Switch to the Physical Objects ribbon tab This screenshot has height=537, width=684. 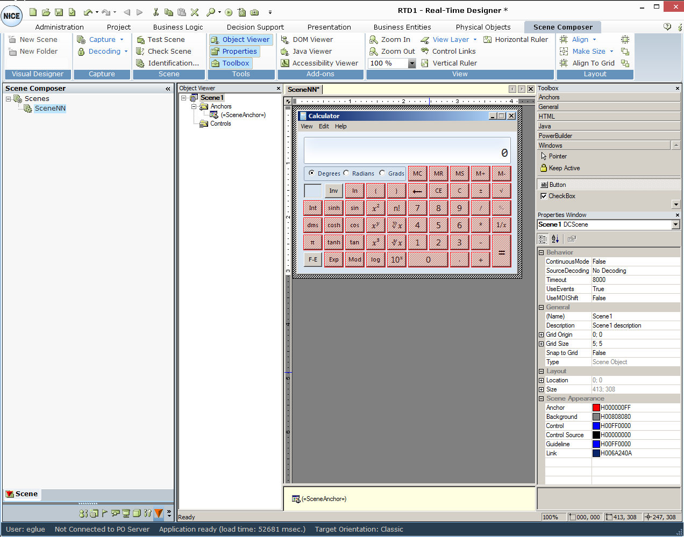click(x=483, y=27)
